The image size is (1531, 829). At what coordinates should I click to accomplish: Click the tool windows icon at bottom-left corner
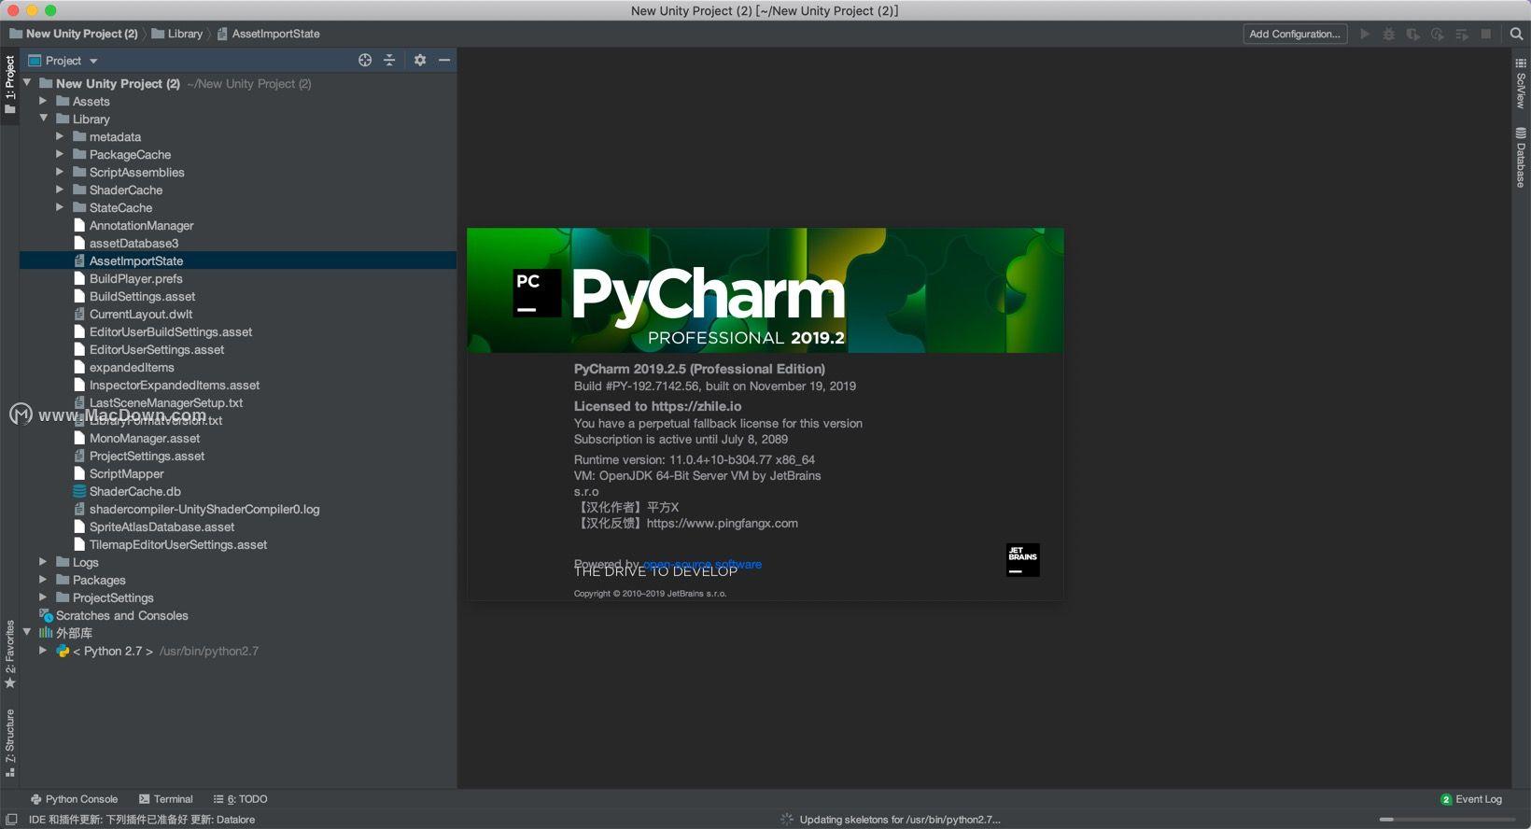11,819
